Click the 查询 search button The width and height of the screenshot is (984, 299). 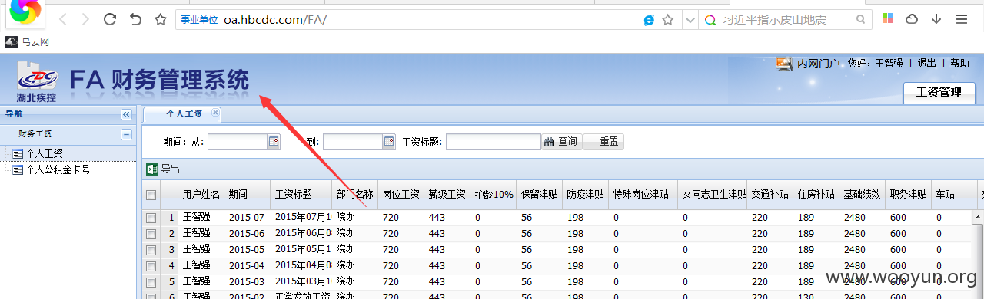click(x=561, y=142)
